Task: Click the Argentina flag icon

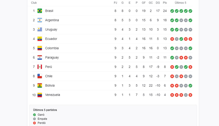Action: pyautogui.click(x=40, y=20)
